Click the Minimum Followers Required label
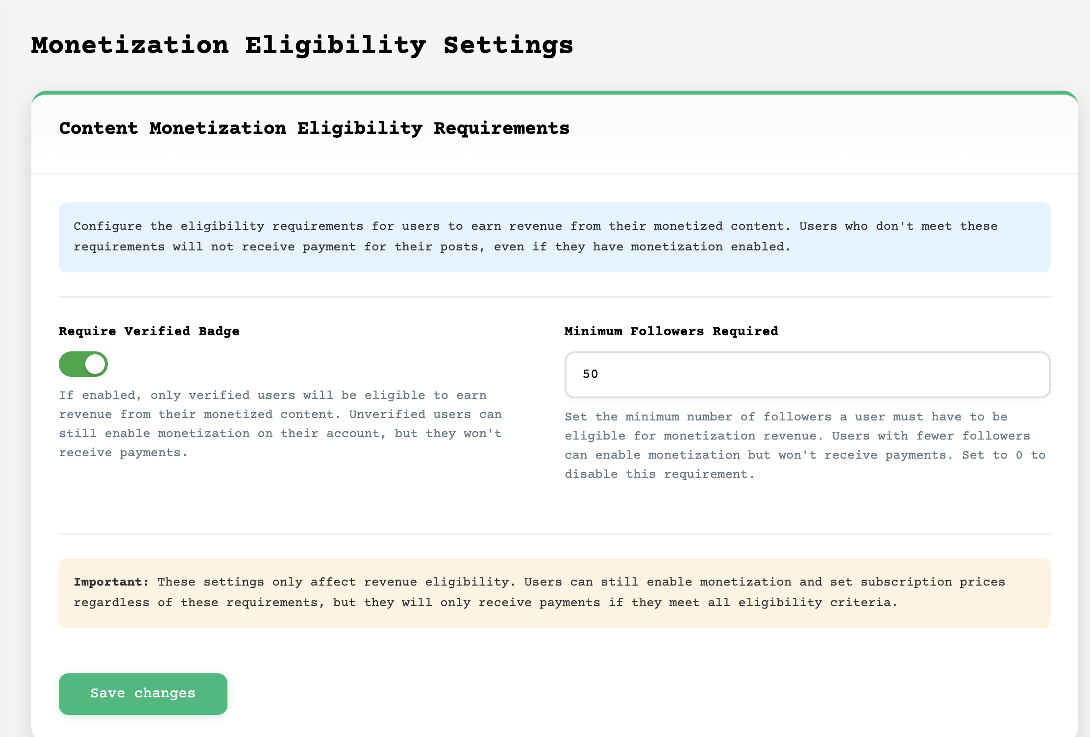 [x=671, y=331]
